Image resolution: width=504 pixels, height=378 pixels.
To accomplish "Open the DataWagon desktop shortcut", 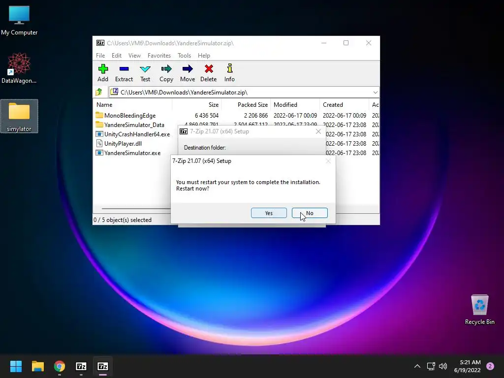I will 19,68.
